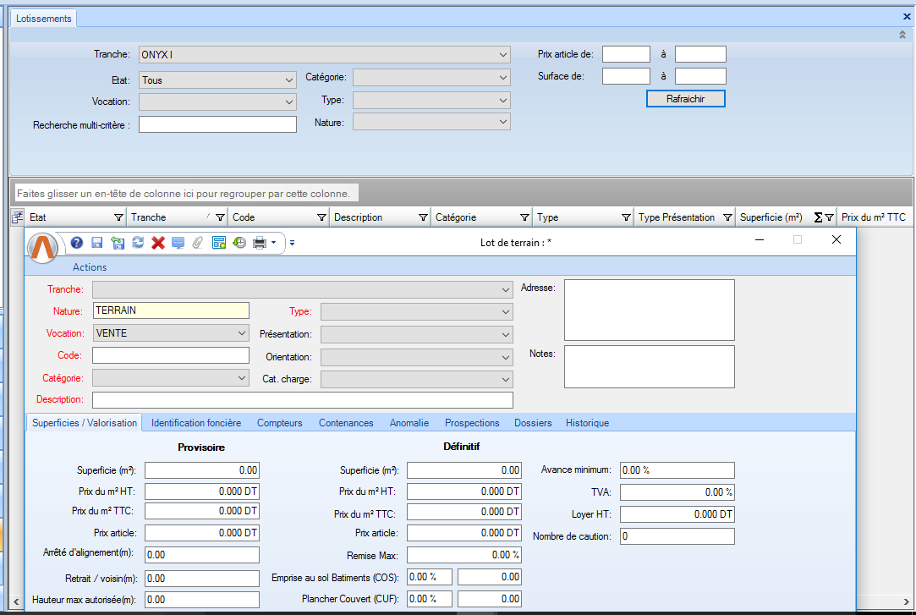Click the refresh arrows toolbar icon
The height and width of the screenshot is (615, 916).
pos(137,243)
